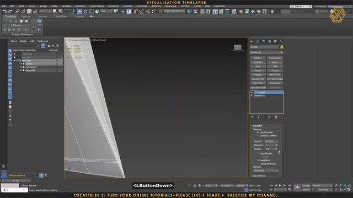
Task: Select the Select and Link tool
Action: pyautogui.click(x=17, y=12)
